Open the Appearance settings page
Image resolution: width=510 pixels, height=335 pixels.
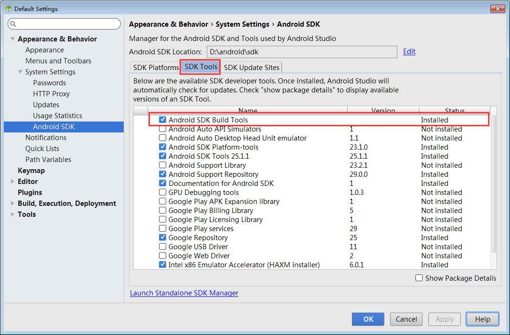tap(44, 50)
